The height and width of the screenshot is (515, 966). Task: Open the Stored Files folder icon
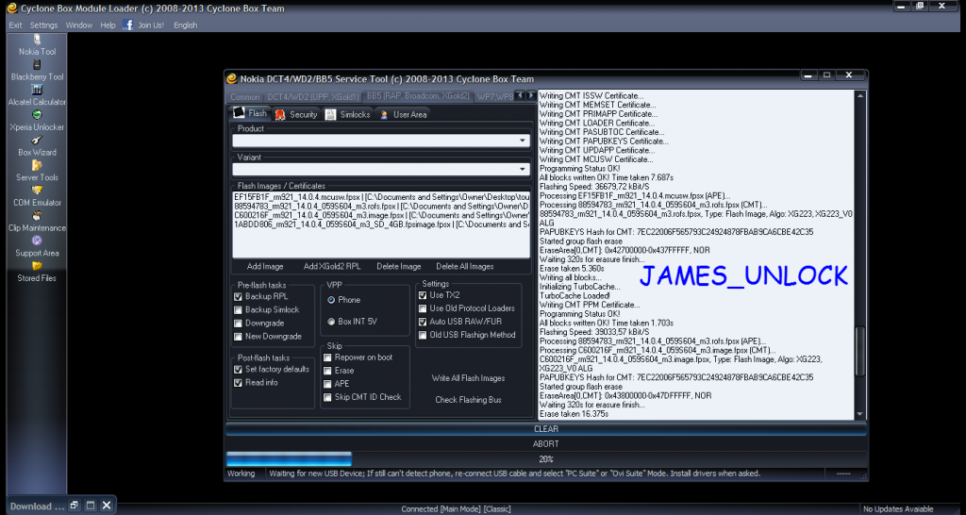coord(37,266)
